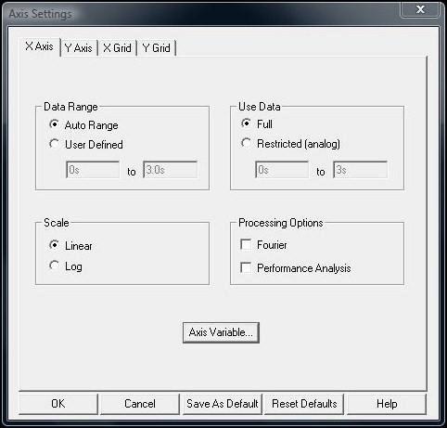This screenshot has height=428, width=447.
Task: Close the Axis Settings dialog
Action: click(420, 9)
